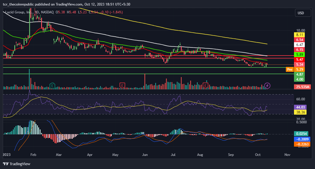Click the low price L5.23 value

click(82, 12)
